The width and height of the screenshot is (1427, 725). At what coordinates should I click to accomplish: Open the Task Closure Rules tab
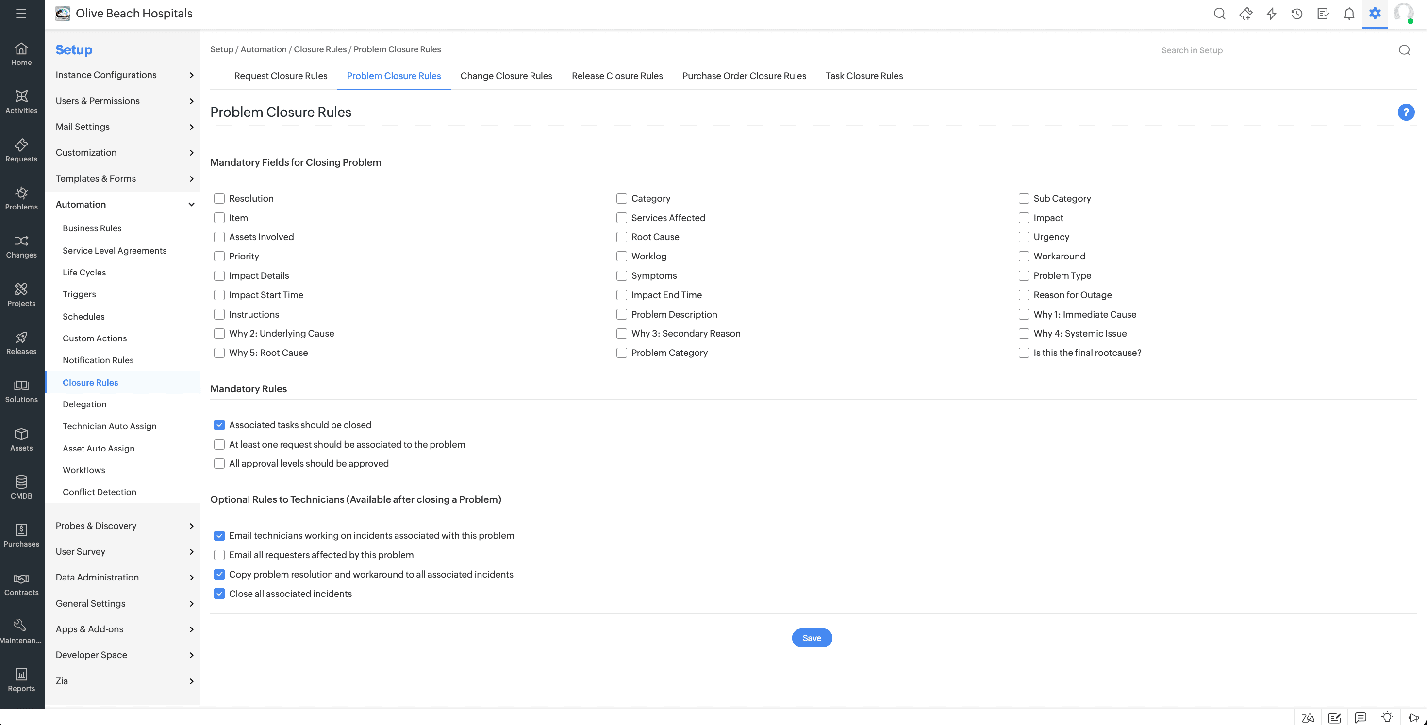pos(863,76)
